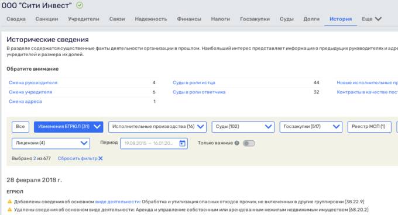Click the green verified checkmark icon

(x=80, y=5)
